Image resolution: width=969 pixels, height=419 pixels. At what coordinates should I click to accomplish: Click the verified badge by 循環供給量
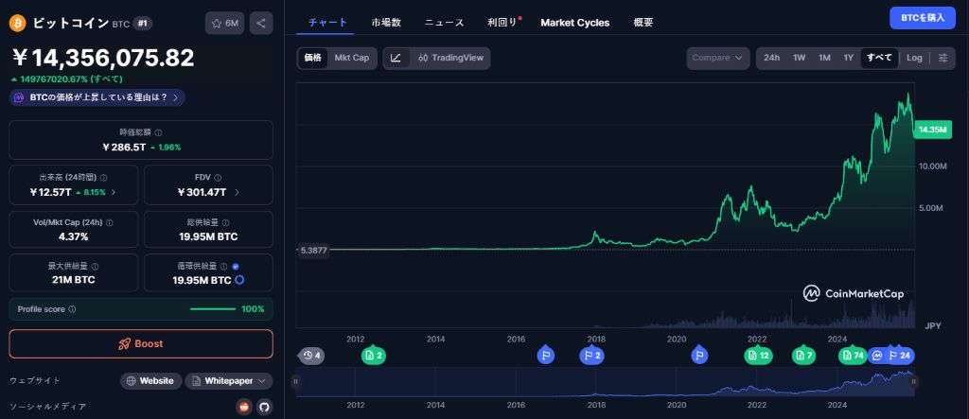click(x=236, y=267)
